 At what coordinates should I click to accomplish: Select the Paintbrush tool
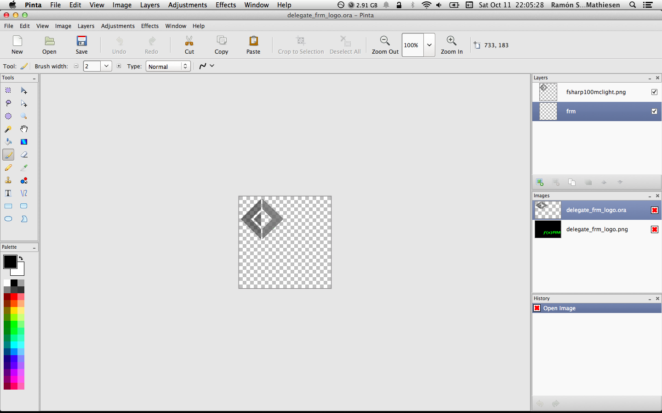8,155
